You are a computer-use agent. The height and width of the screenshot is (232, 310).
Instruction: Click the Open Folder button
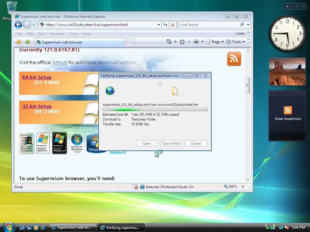tap(171, 143)
